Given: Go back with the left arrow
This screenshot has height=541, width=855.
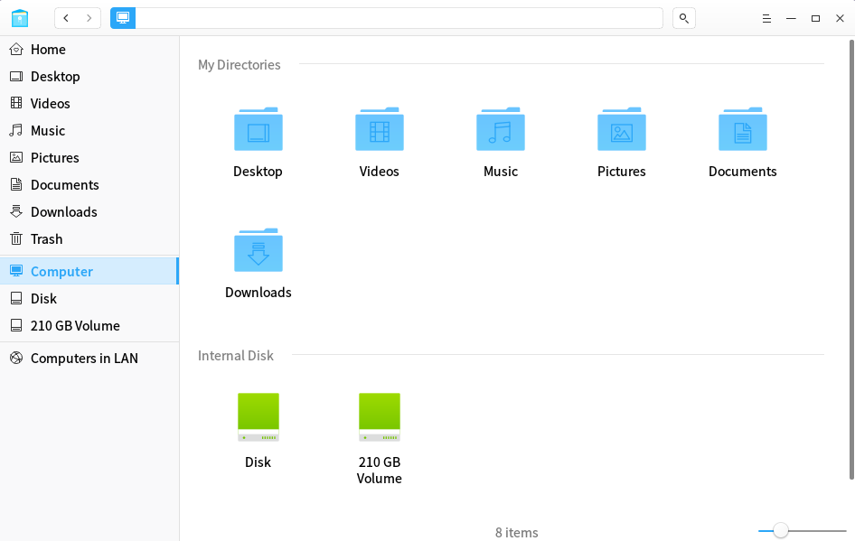Looking at the screenshot, I should [x=66, y=18].
